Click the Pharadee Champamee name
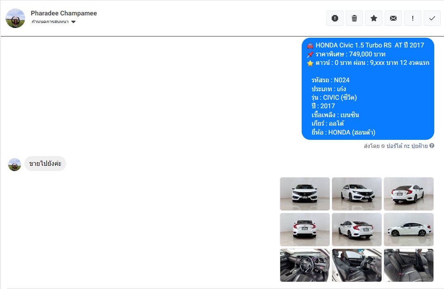 (x=64, y=13)
